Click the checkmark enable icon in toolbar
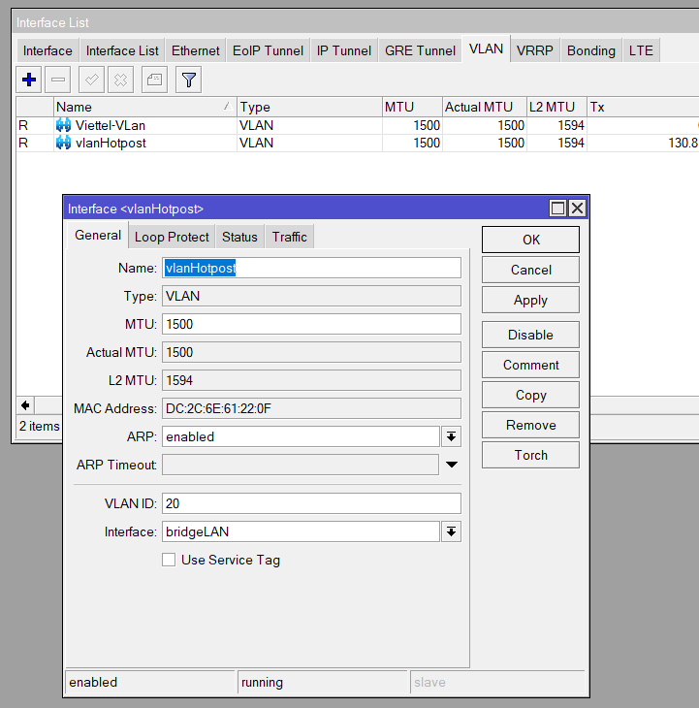Image resolution: width=699 pixels, height=708 pixels. [x=91, y=80]
